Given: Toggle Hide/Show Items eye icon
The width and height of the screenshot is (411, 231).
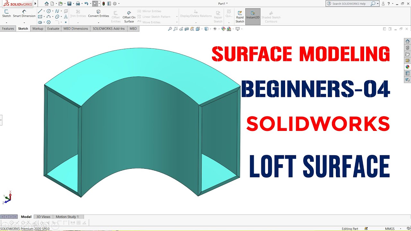Looking at the screenshot, I should tap(215, 29).
